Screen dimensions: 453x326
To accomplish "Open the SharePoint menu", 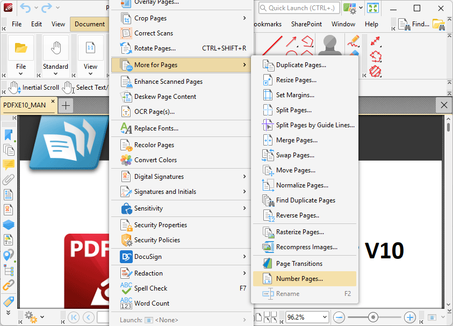I will coord(306,24).
